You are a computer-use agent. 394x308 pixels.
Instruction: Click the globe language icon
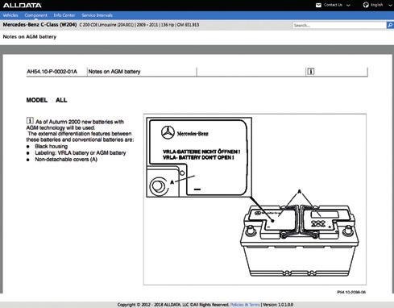[x=366, y=5]
